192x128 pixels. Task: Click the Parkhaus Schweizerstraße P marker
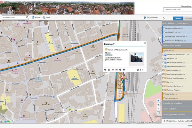tap(75, 77)
